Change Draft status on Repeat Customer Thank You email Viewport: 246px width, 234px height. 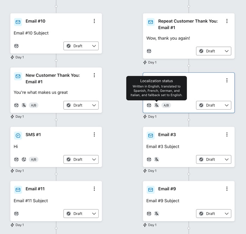click(x=214, y=51)
